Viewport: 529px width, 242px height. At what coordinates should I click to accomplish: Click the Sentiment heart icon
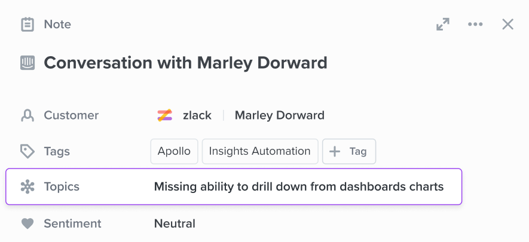(x=27, y=223)
